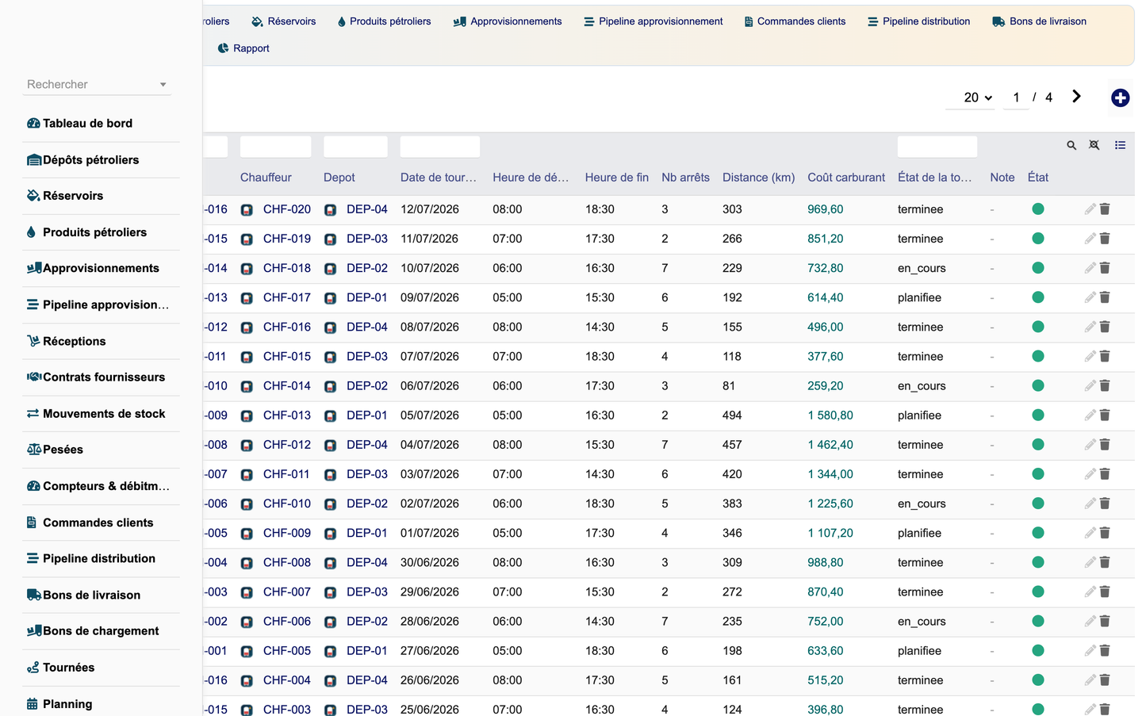Screen dimensions: 1146x716
Task: Clear filters with the crossed magnifier icon
Action: (x=1094, y=145)
